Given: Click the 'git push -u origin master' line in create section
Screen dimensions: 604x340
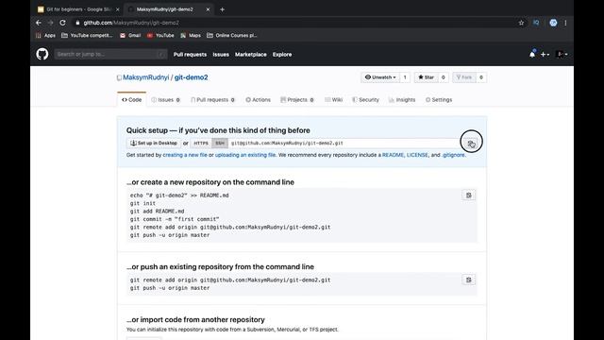Looking at the screenshot, I should click(x=170, y=235).
